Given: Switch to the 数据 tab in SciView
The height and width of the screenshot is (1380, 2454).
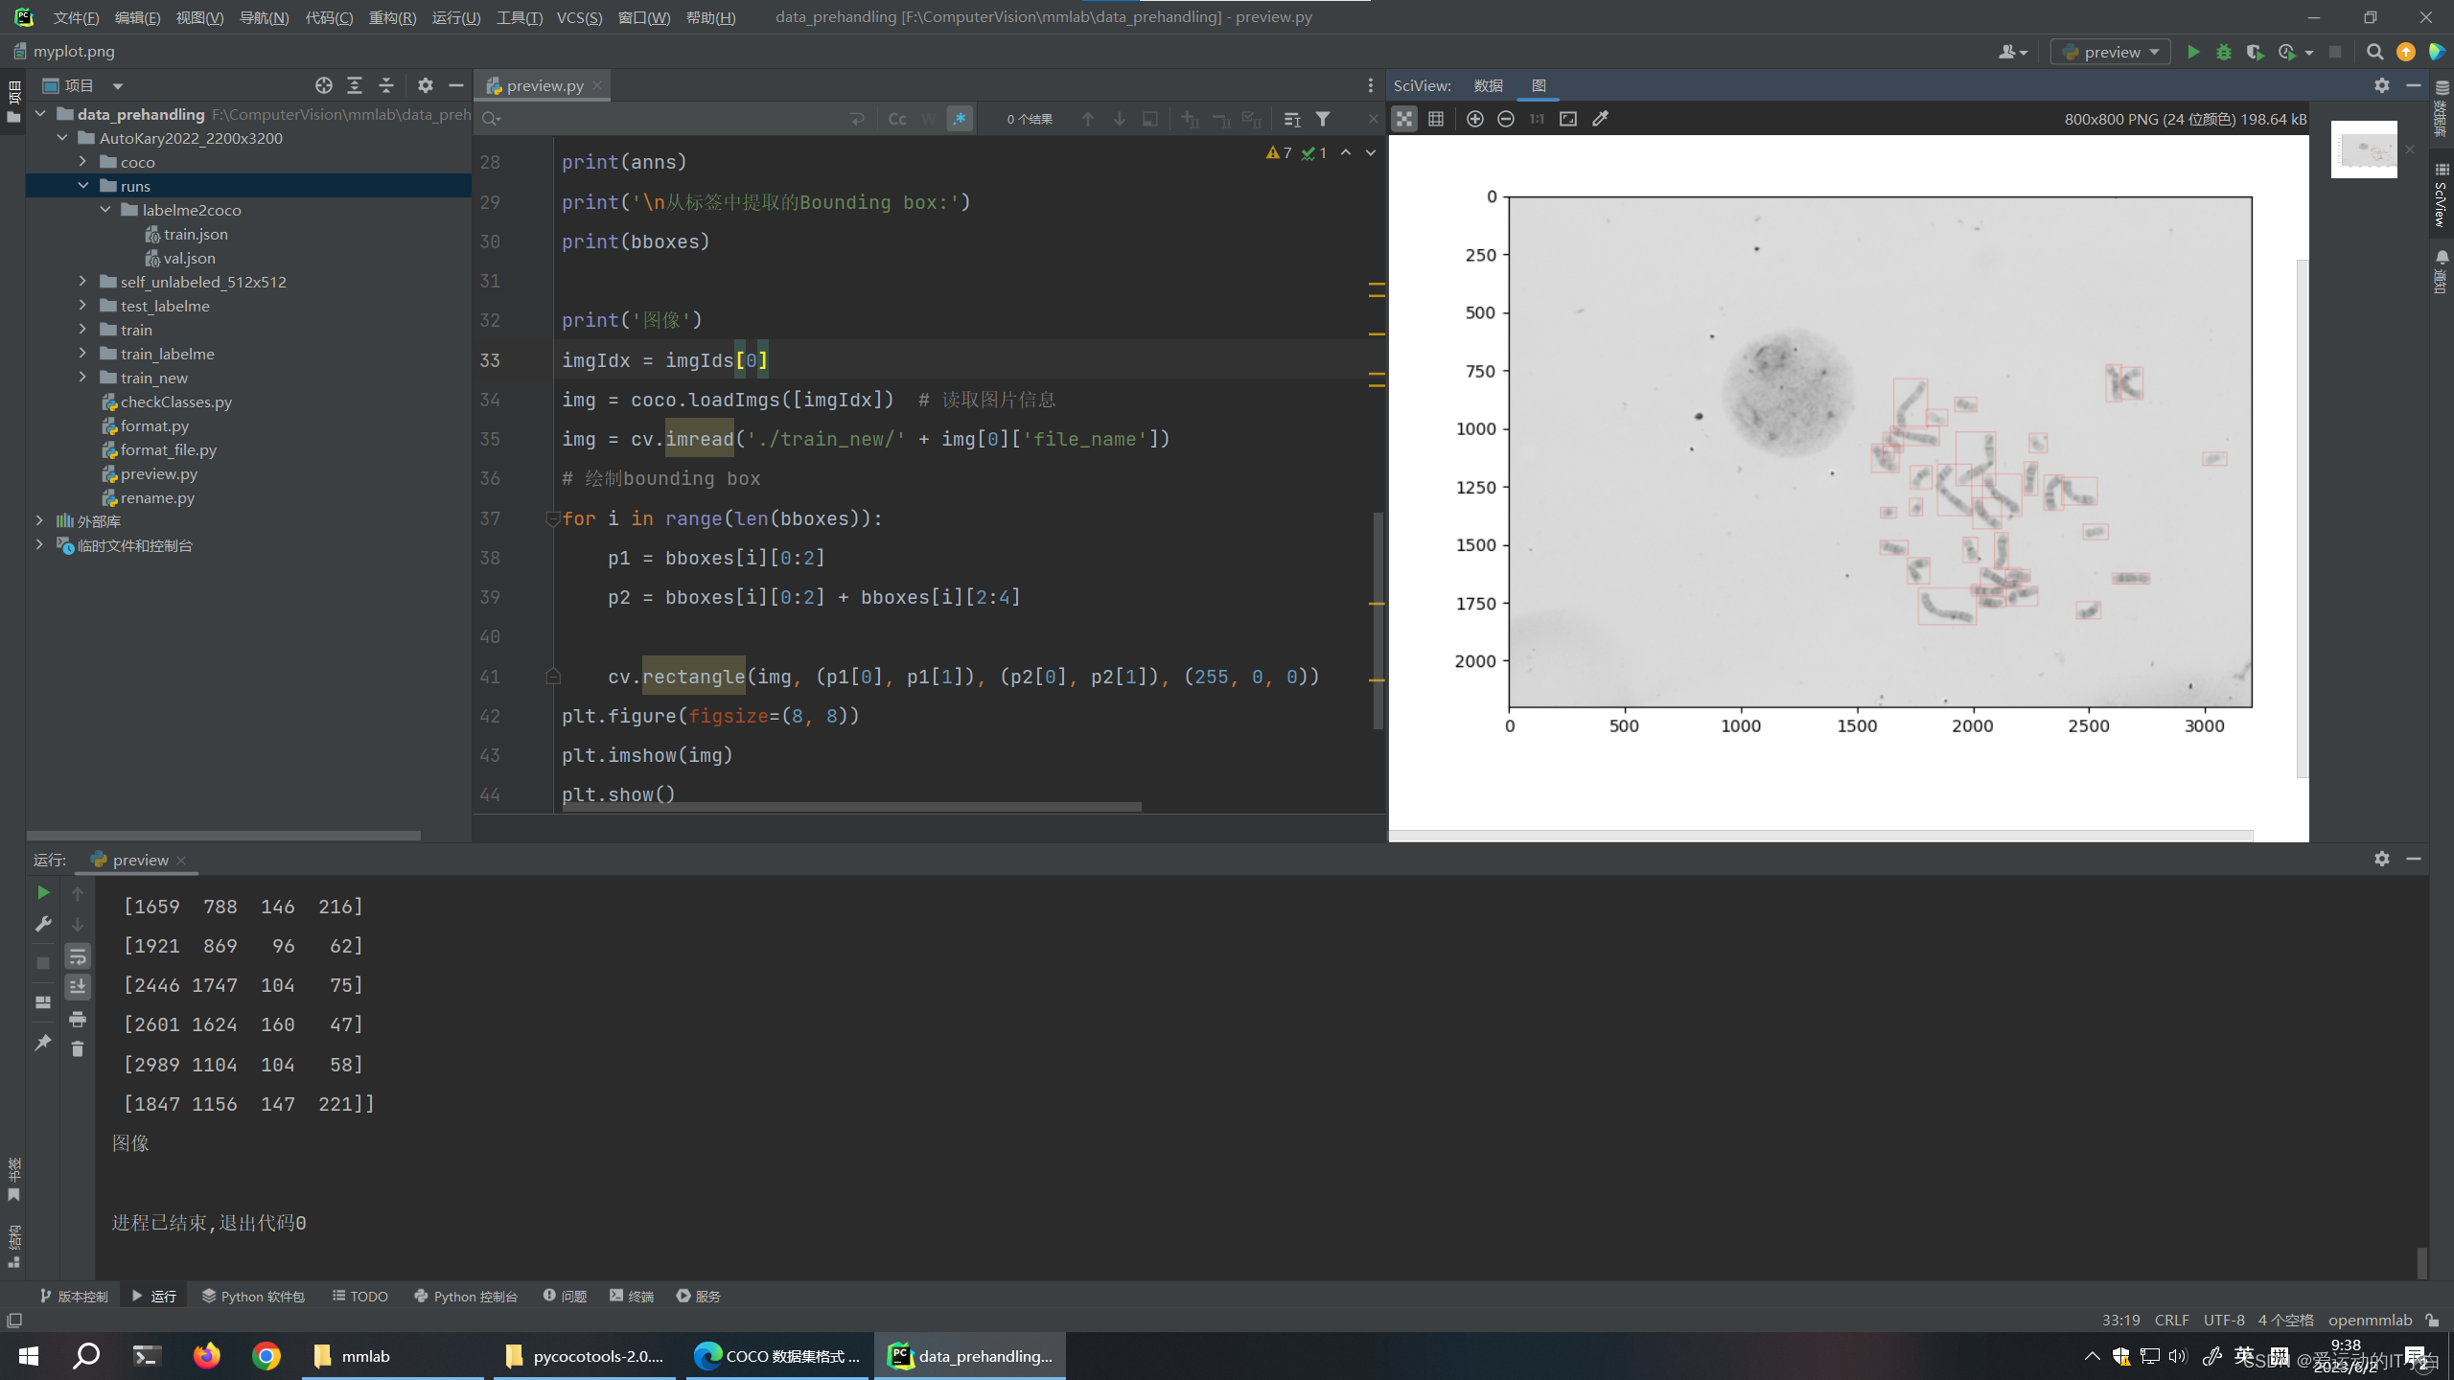Looking at the screenshot, I should (x=1488, y=85).
